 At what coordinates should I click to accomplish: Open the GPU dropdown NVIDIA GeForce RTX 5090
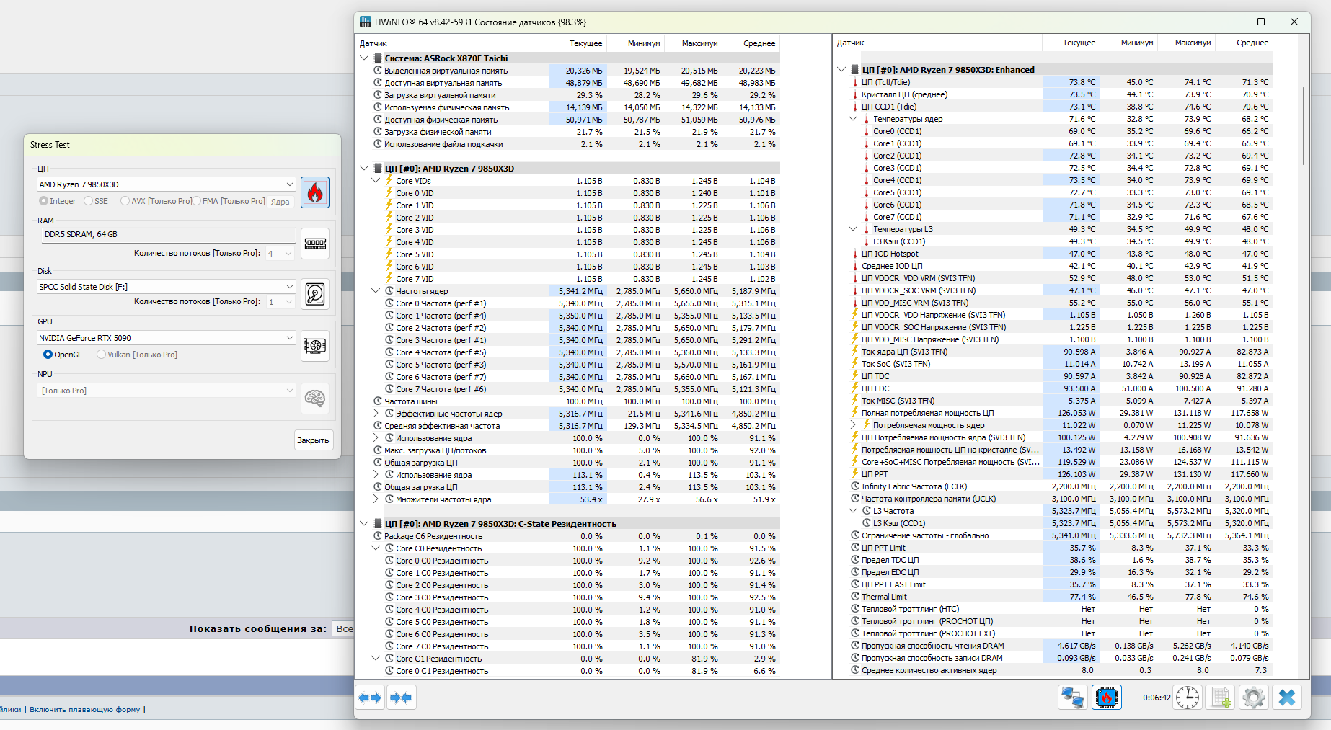[167, 338]
